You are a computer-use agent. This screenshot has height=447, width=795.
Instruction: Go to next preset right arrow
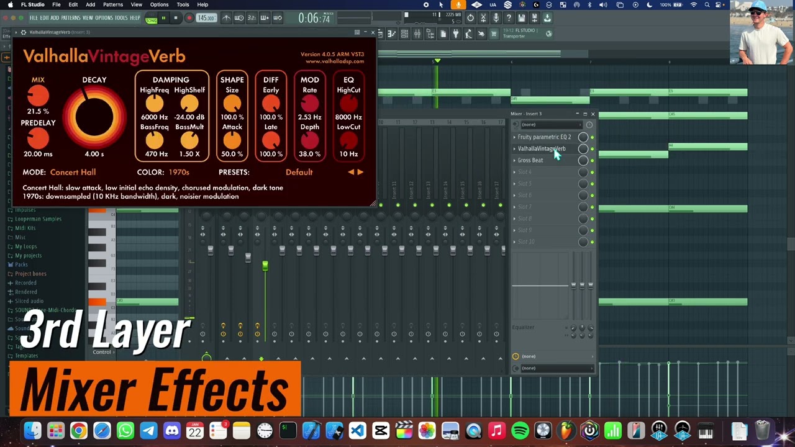(360, 172)
